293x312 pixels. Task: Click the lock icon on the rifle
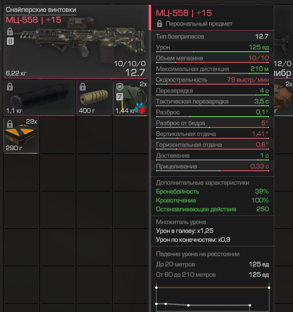(10, 31)
